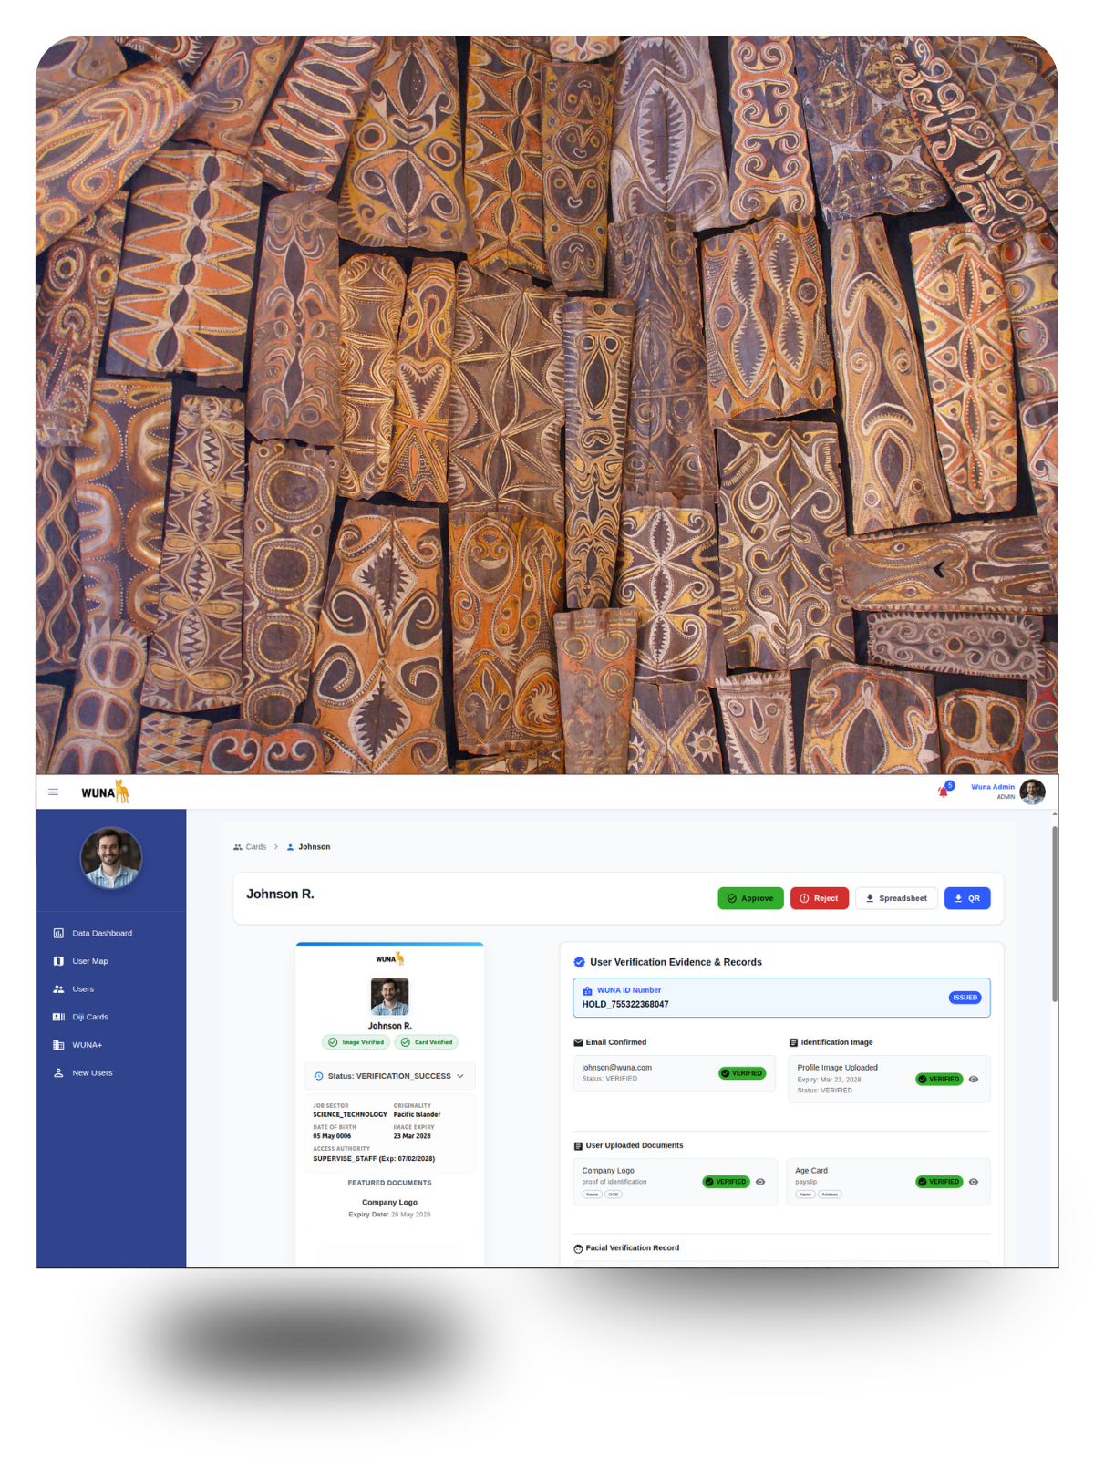This screenshot has width=1094, height=1459.
Task: Select WUNA+ sidebar icon
Action: [x=58, y=1045]
